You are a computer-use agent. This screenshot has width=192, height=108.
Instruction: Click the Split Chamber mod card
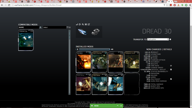pyautogui.click(x=100, y=62)
